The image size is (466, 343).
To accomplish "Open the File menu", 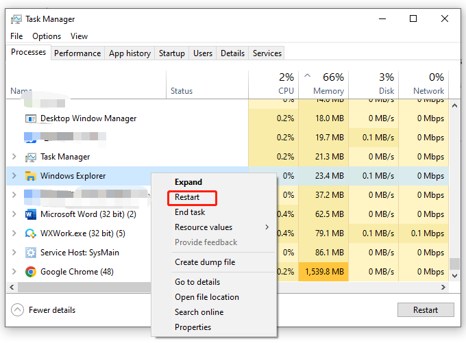I will [16, 36].
